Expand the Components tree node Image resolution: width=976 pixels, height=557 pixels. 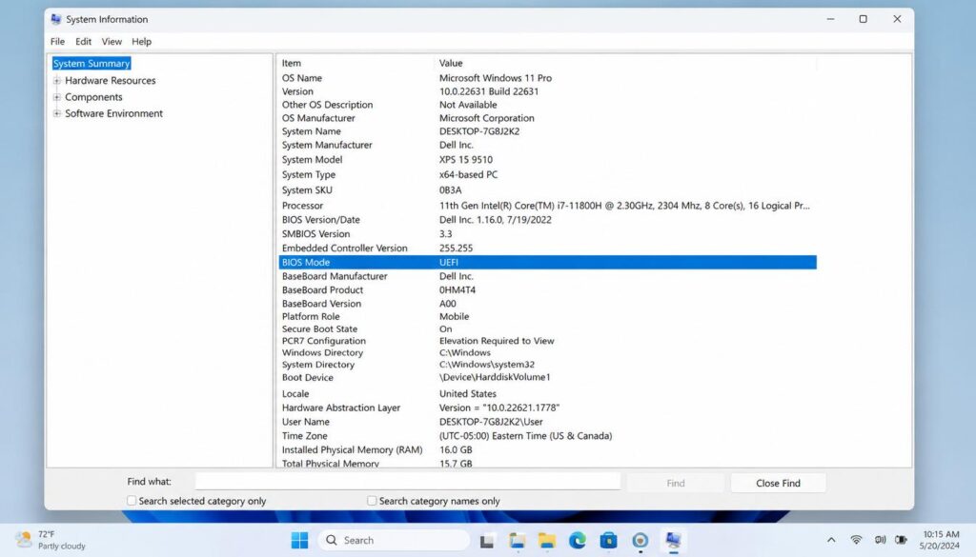click(x=56, y=97)
